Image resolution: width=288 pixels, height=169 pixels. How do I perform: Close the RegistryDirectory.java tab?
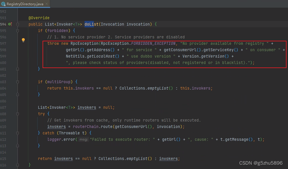[x=47, y=4]
